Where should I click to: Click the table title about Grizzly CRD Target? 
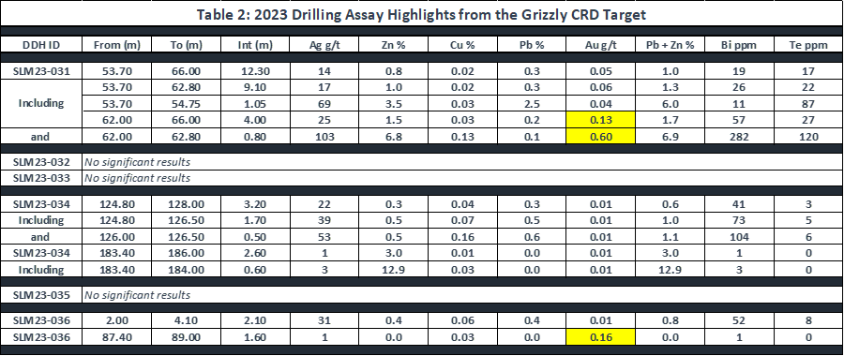[421, 14]
